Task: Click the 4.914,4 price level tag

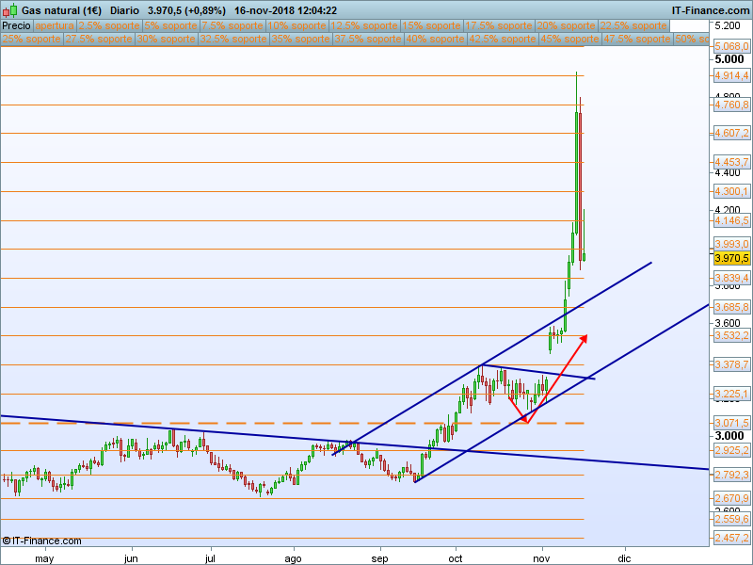Action: (x=731, y=75)
